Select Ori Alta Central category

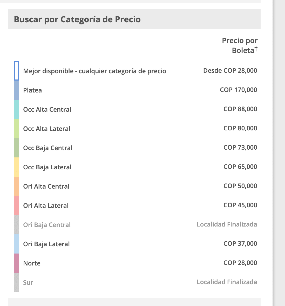[x=46, y=187]
